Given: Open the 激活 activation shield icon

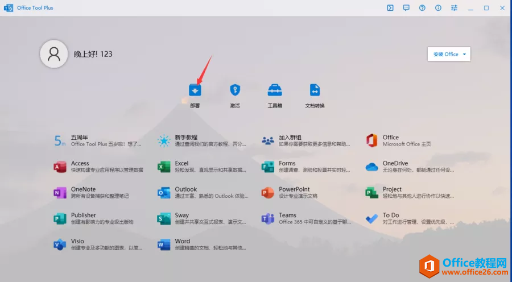Looking at the screenshot, I should pos(235,90).
